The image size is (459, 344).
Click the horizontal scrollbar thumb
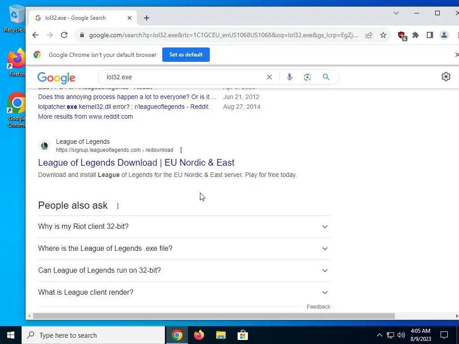[x=214, y=316]
